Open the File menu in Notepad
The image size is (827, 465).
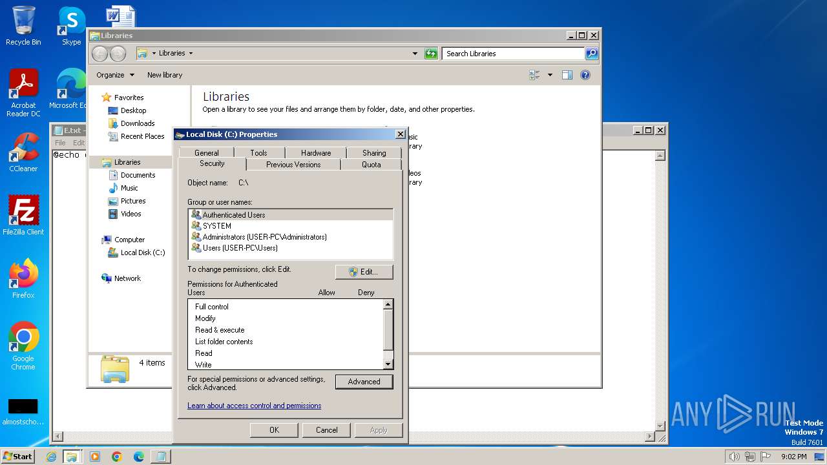tap(60, 143)
